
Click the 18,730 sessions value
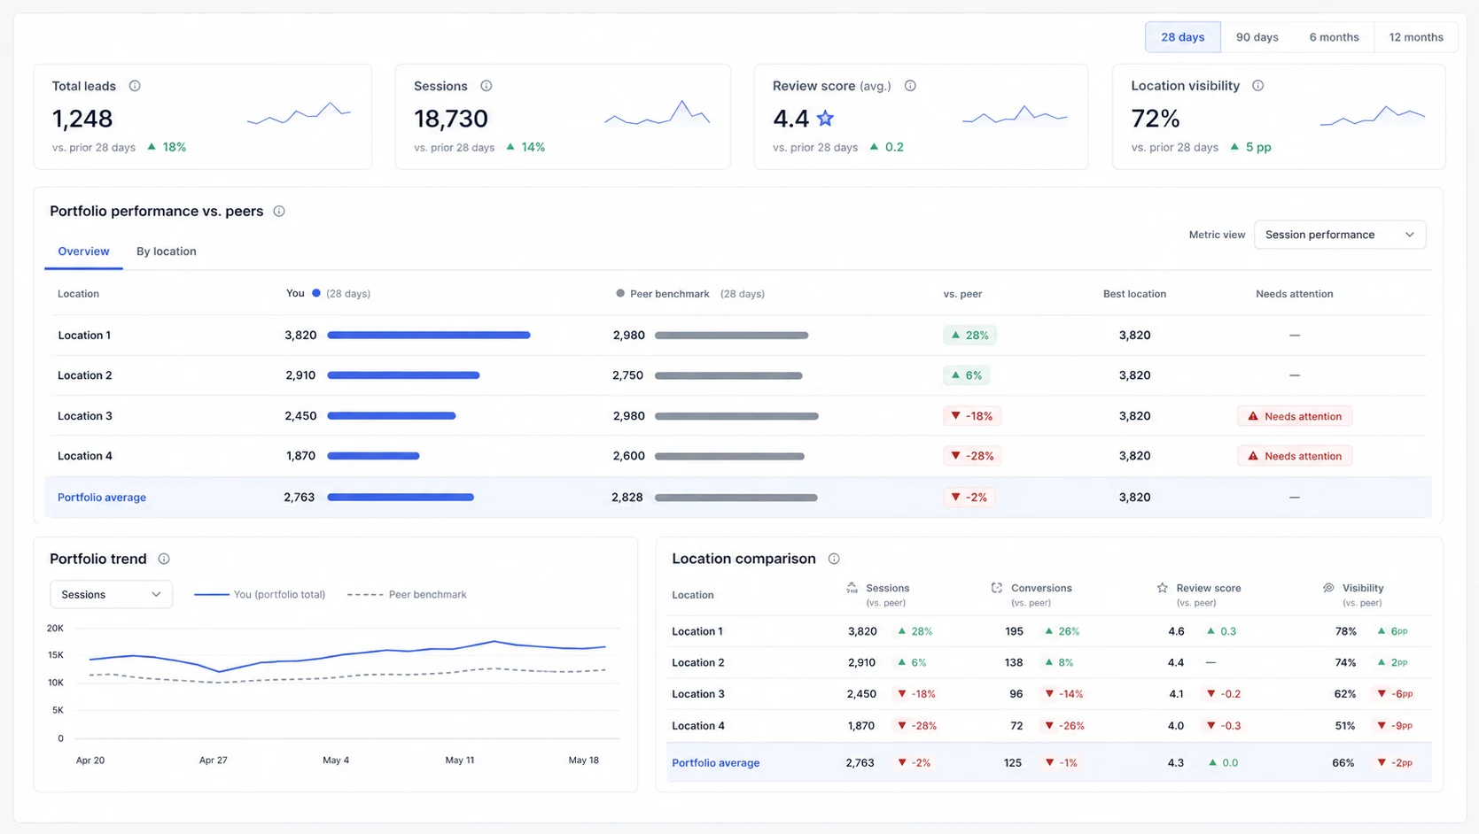pyautogui.click(x=451, y=119)
